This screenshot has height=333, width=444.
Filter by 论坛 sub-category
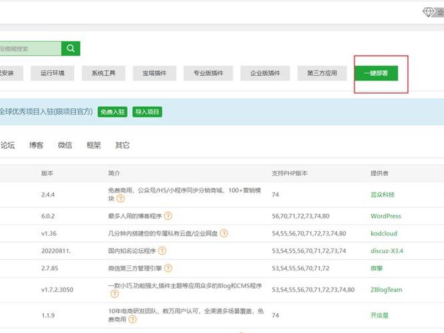click(8, 145)
